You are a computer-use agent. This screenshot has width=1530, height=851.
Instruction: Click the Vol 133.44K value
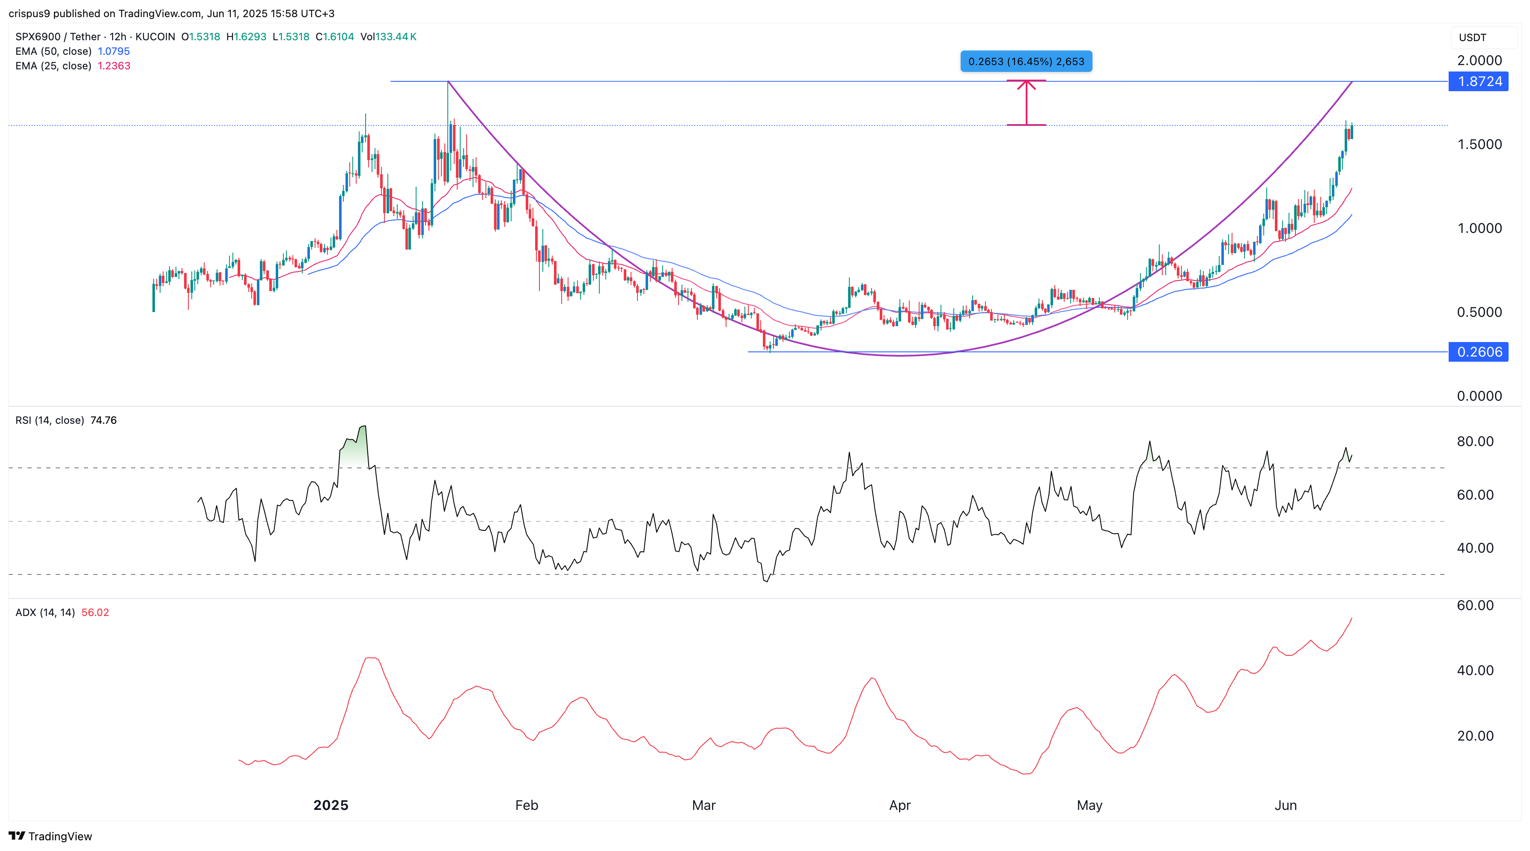click(395, 37)
